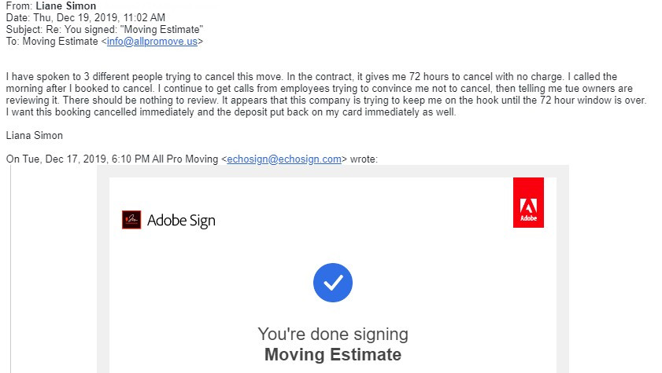Click the blue circular checkmark icon
Viewport: 662px width, 373px height.
(x=333, y=283)
